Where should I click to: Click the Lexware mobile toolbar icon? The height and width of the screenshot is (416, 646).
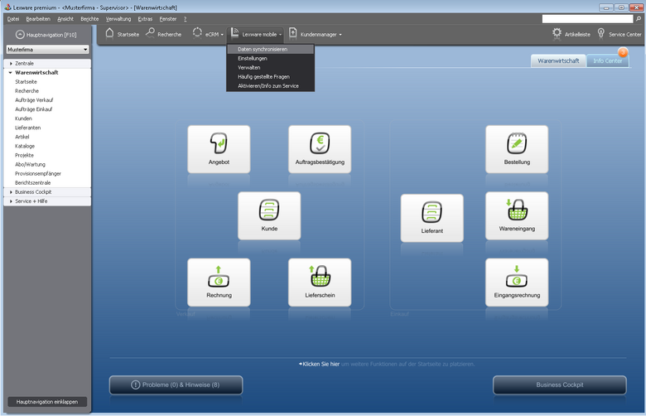click(x=234, y=33)
